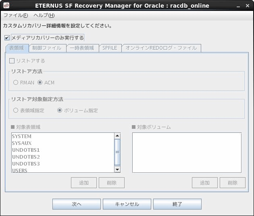Proceed with the 次へ button

(77, 204)
